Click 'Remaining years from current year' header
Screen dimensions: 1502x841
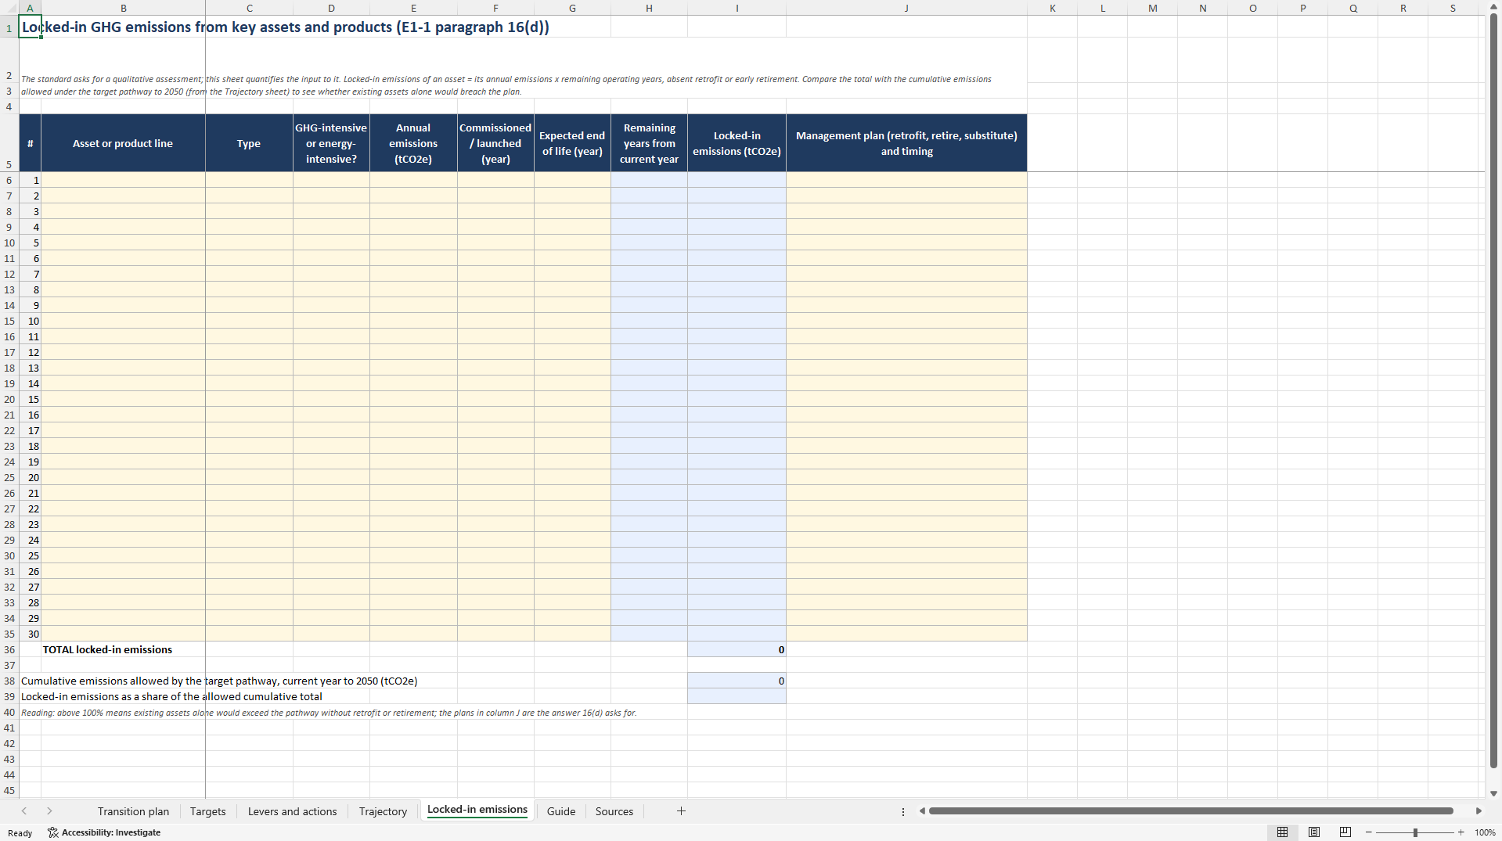(x=649, y=143)
